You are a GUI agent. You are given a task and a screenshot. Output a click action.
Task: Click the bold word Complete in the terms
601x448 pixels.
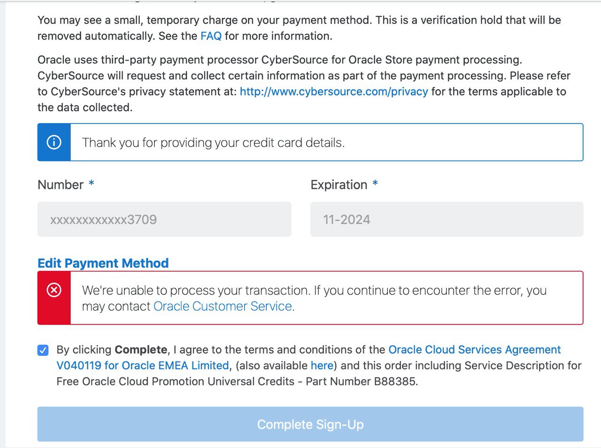coord(141,350)
